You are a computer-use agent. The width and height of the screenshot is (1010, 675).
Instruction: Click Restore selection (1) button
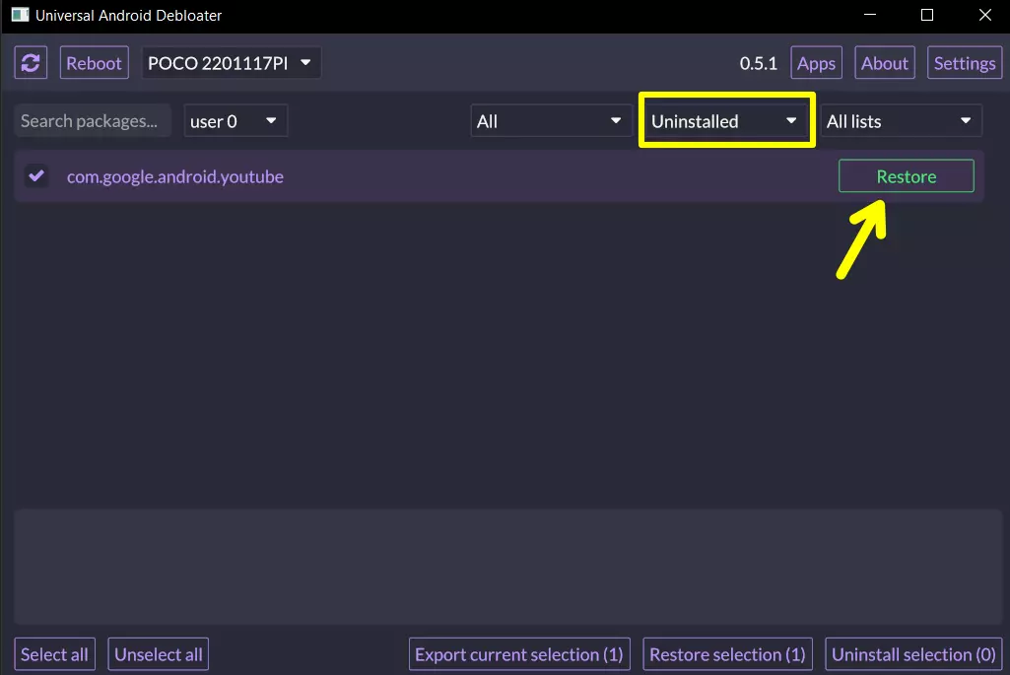pos(727,654)
